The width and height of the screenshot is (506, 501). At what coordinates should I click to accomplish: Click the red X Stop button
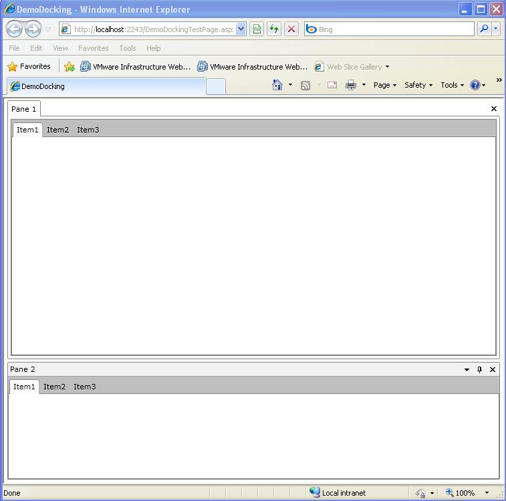(291, 29)
